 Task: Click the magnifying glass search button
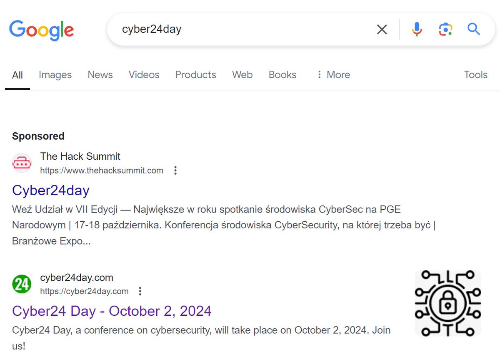[x=474, y=29]
